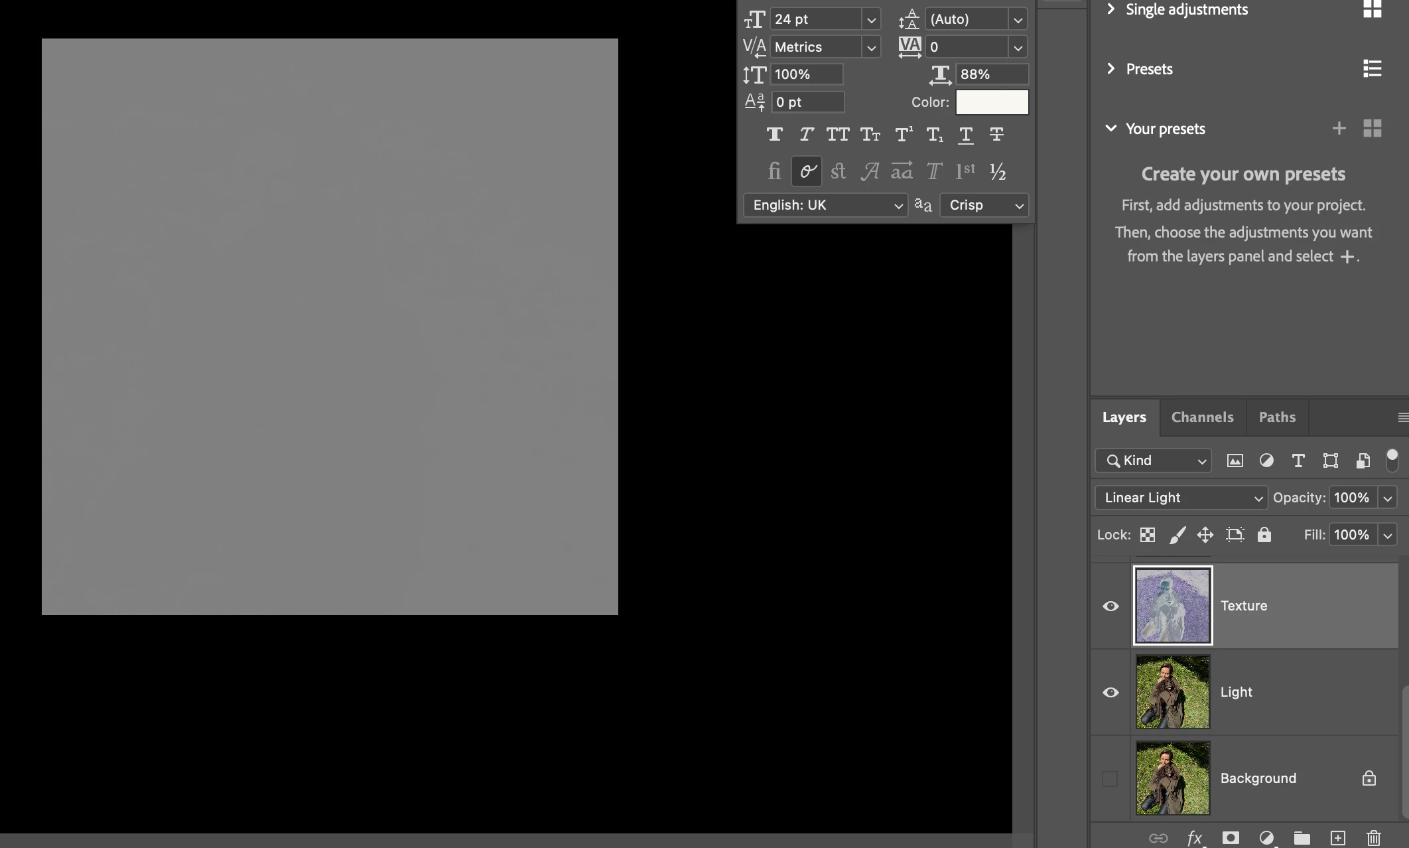
Task: Create new fill or adjustment layer
Action: click(1266, 838)
